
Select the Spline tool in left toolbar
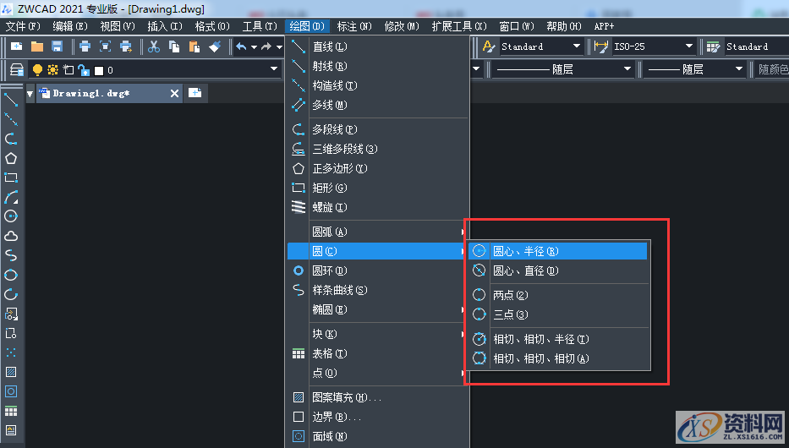(11, 255)
